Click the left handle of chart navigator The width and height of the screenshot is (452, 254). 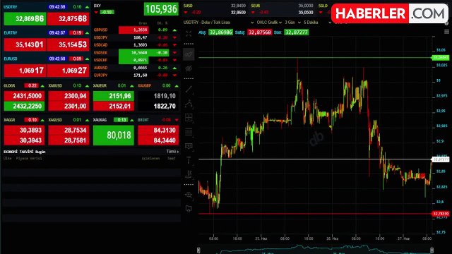(x=198, y=250)
